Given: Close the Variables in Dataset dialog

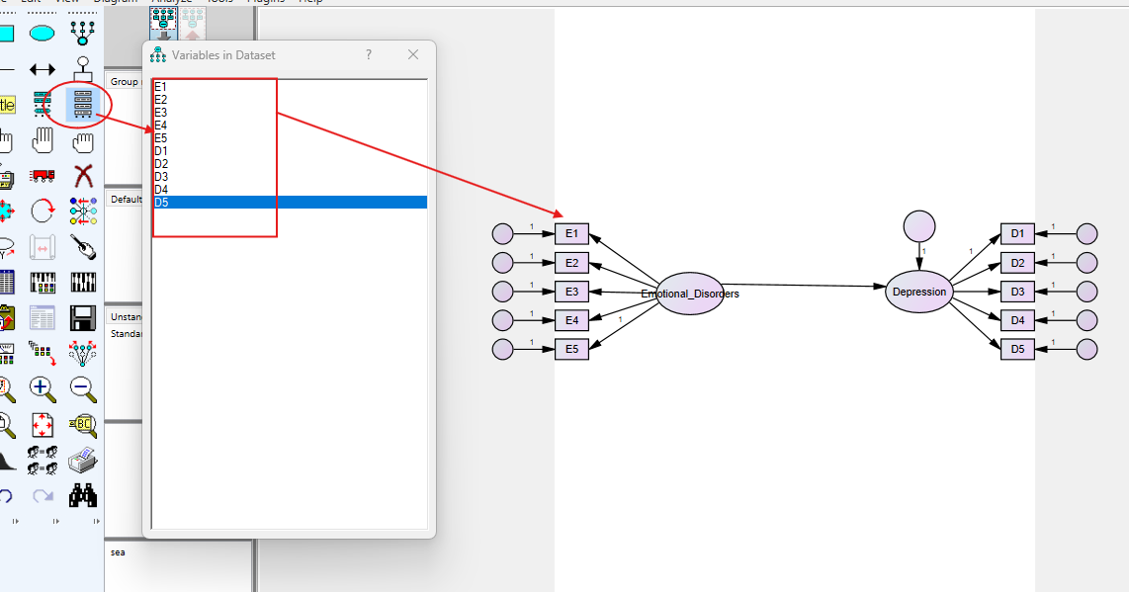Looking at the screenshot, I should (x=413, y=55).
